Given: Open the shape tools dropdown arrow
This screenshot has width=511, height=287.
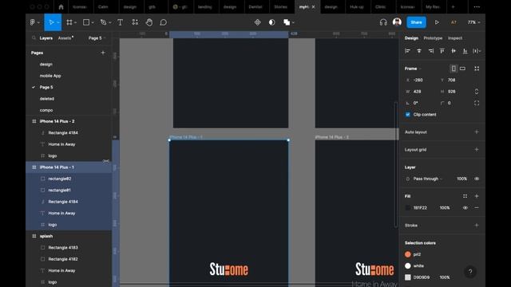Looking at the screenshot, I should click(93, 22).
